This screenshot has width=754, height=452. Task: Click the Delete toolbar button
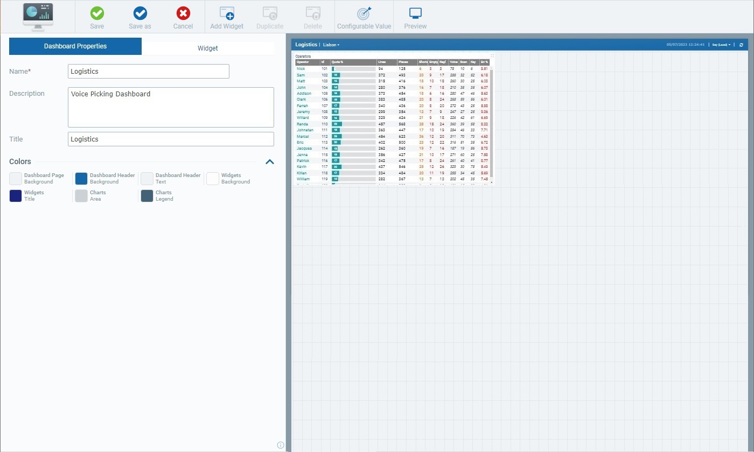coord(312,17)
